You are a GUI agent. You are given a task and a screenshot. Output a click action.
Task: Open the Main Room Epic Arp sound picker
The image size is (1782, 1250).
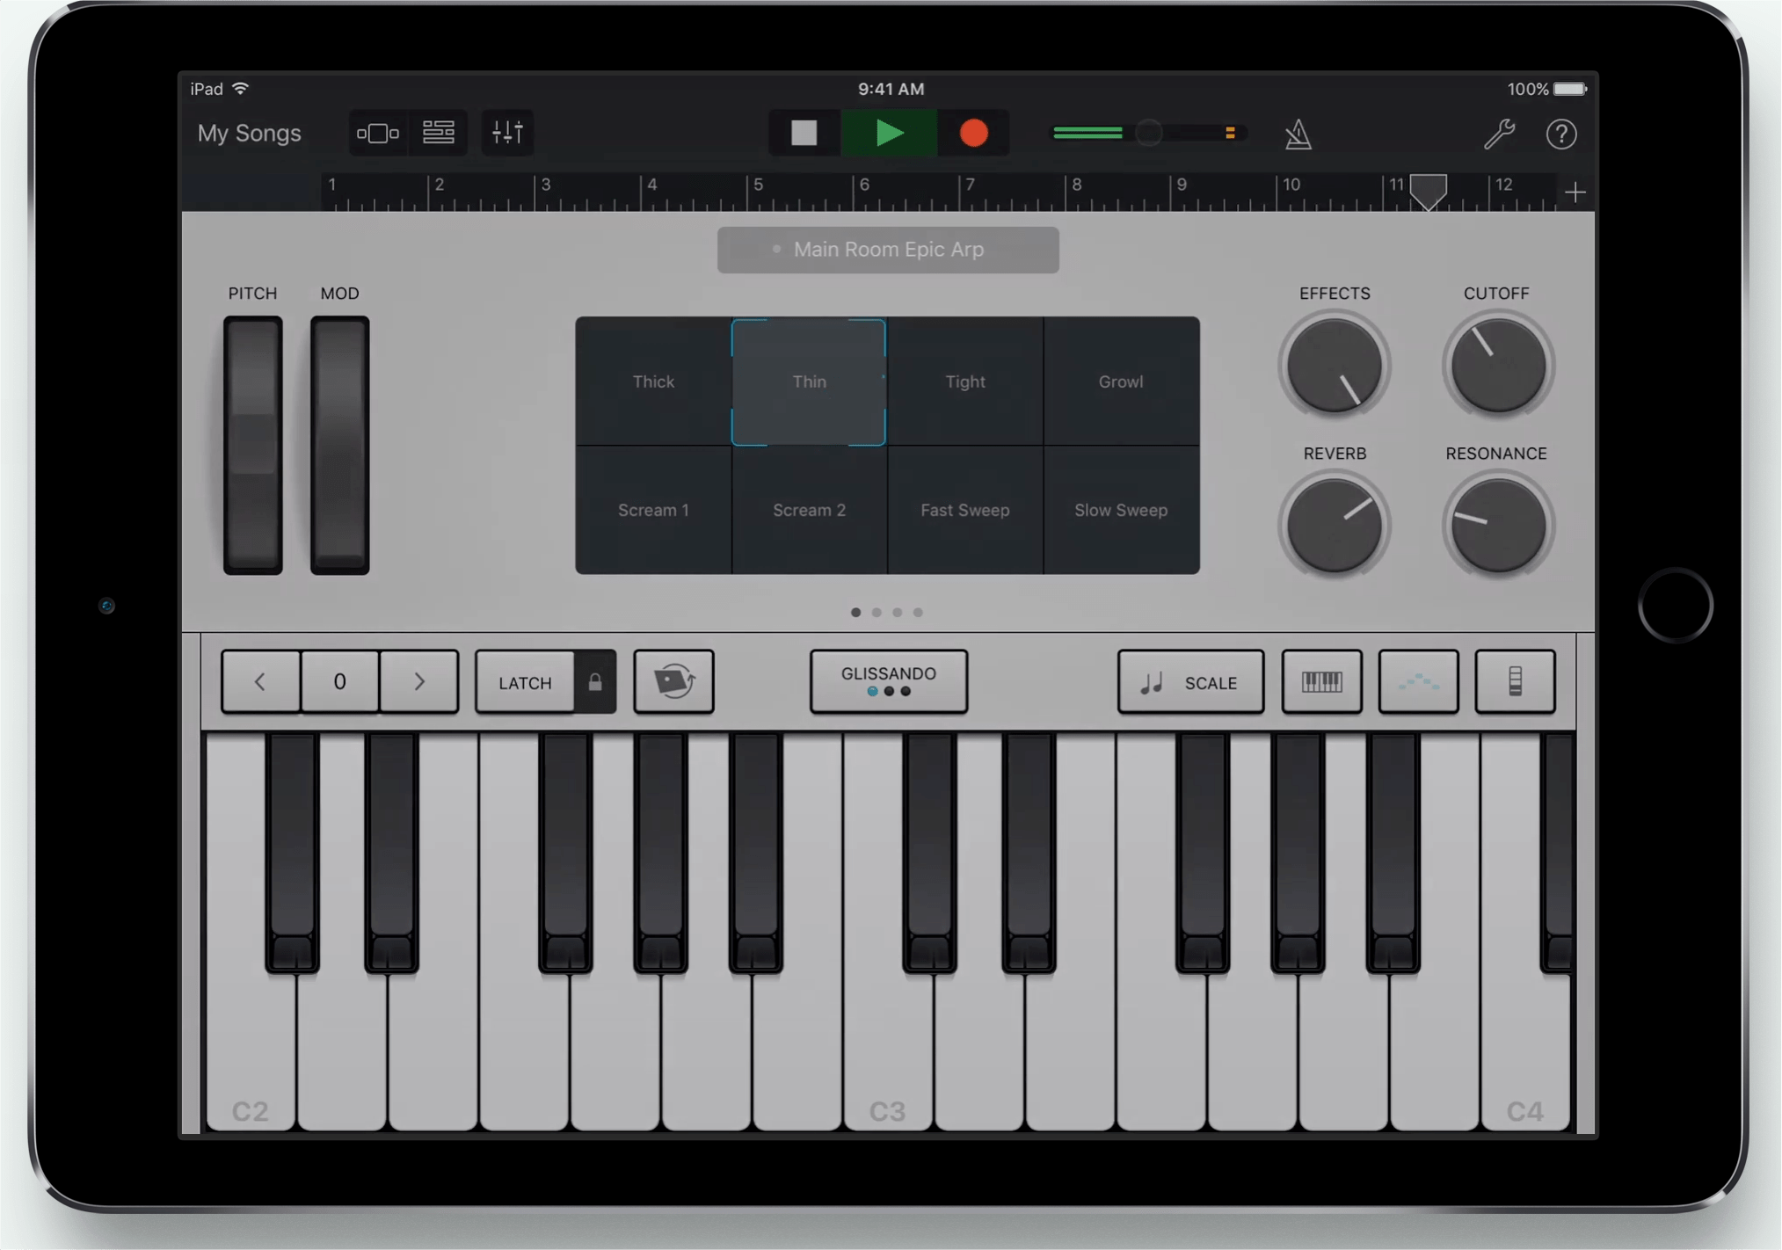click(888, 250)
